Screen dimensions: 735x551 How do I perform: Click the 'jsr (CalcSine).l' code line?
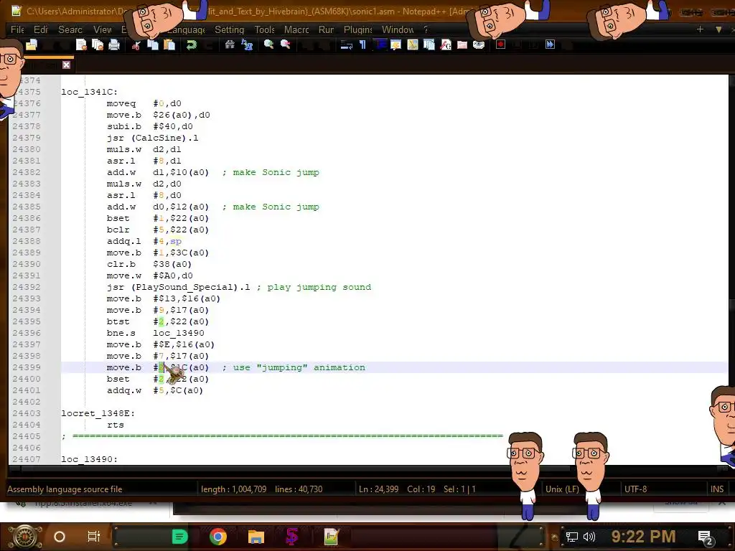[152, 138]
